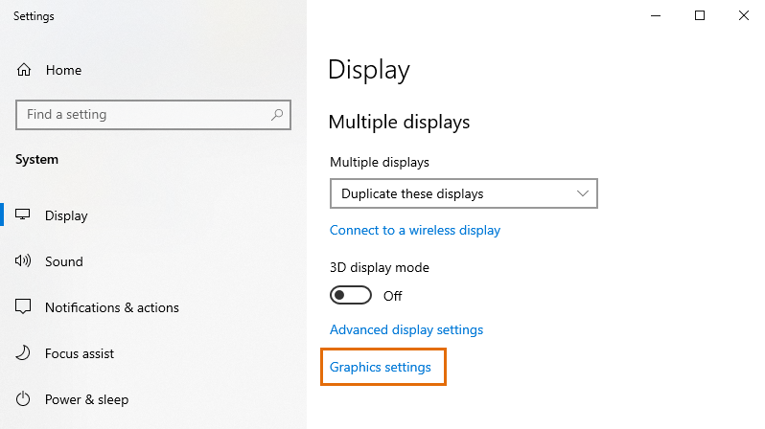Viewport: 765px width, 429px height.
Task: Open Notifications & actions settings
Action: pyautogui.click(x=112, y=307)
